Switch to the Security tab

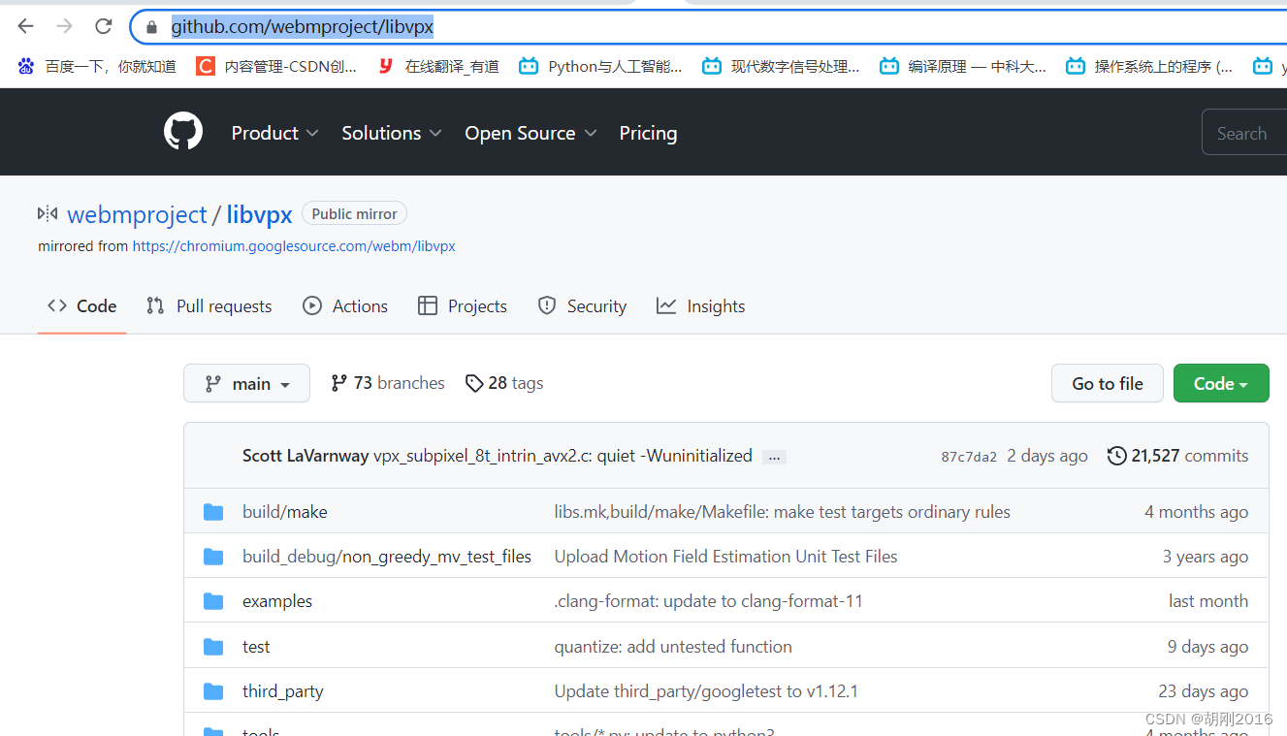pyautogui.click(x=582, y=305)
